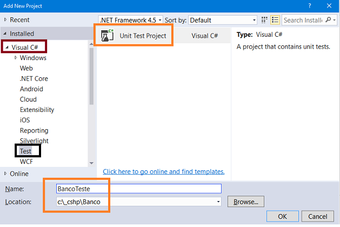Click the Visual C# template language label
This screenshot has width=340, height=227.
pyautogui.click(x=204, y=36)
